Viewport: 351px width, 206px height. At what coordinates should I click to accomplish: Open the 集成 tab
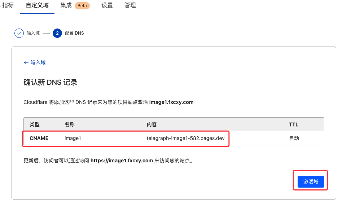(66, 5)
